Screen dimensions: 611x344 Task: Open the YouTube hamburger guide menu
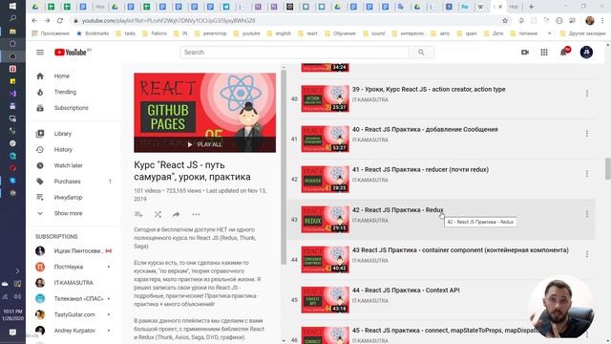click(40, 53)
